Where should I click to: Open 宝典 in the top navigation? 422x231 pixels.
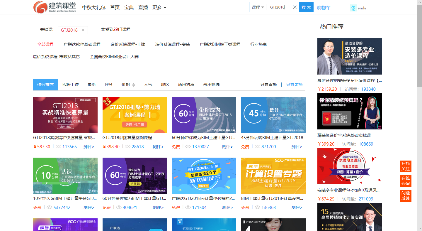pos(129,7)
